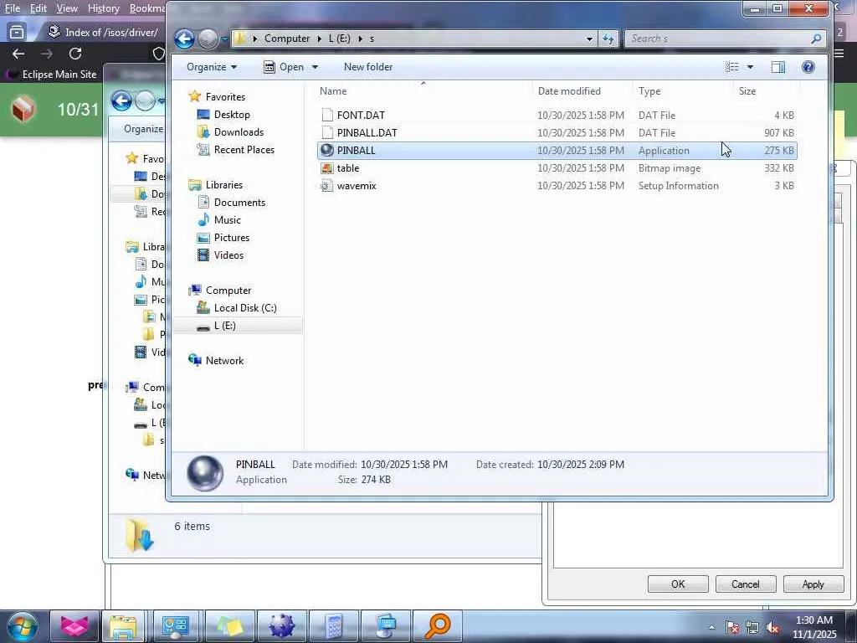Screen dimensions: 857x643
Task: Click the Back arrow in front Explorer window
Action: click(x=184, y=39)
